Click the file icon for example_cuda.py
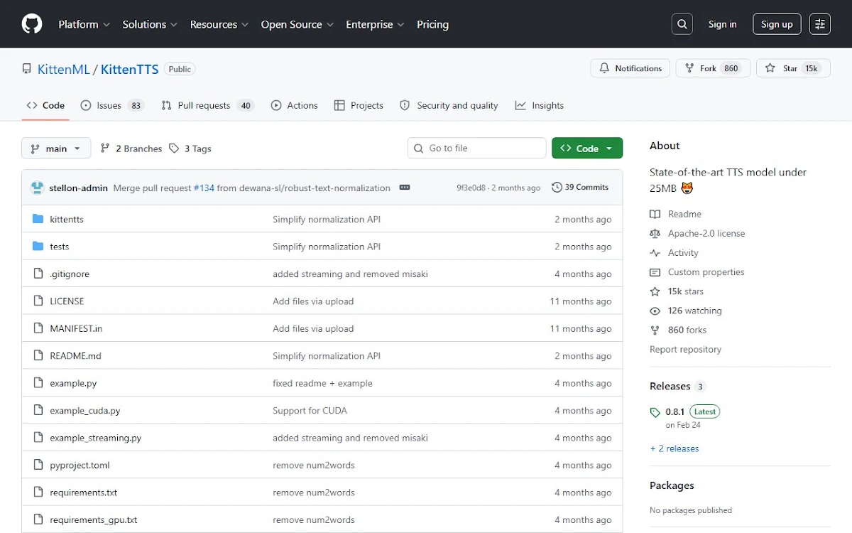This screenshot has width=852, height=533. tap(38, 411)
